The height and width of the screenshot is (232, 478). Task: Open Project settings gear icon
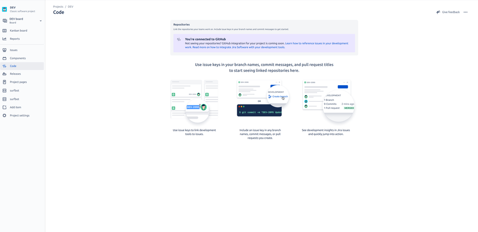(x=4, y=116)
